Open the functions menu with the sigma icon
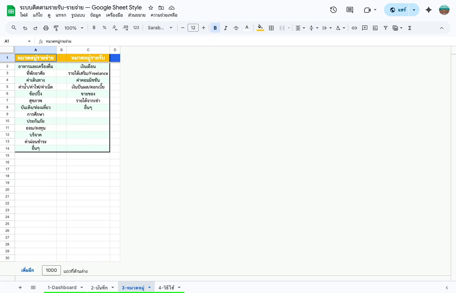 point(409,28)
